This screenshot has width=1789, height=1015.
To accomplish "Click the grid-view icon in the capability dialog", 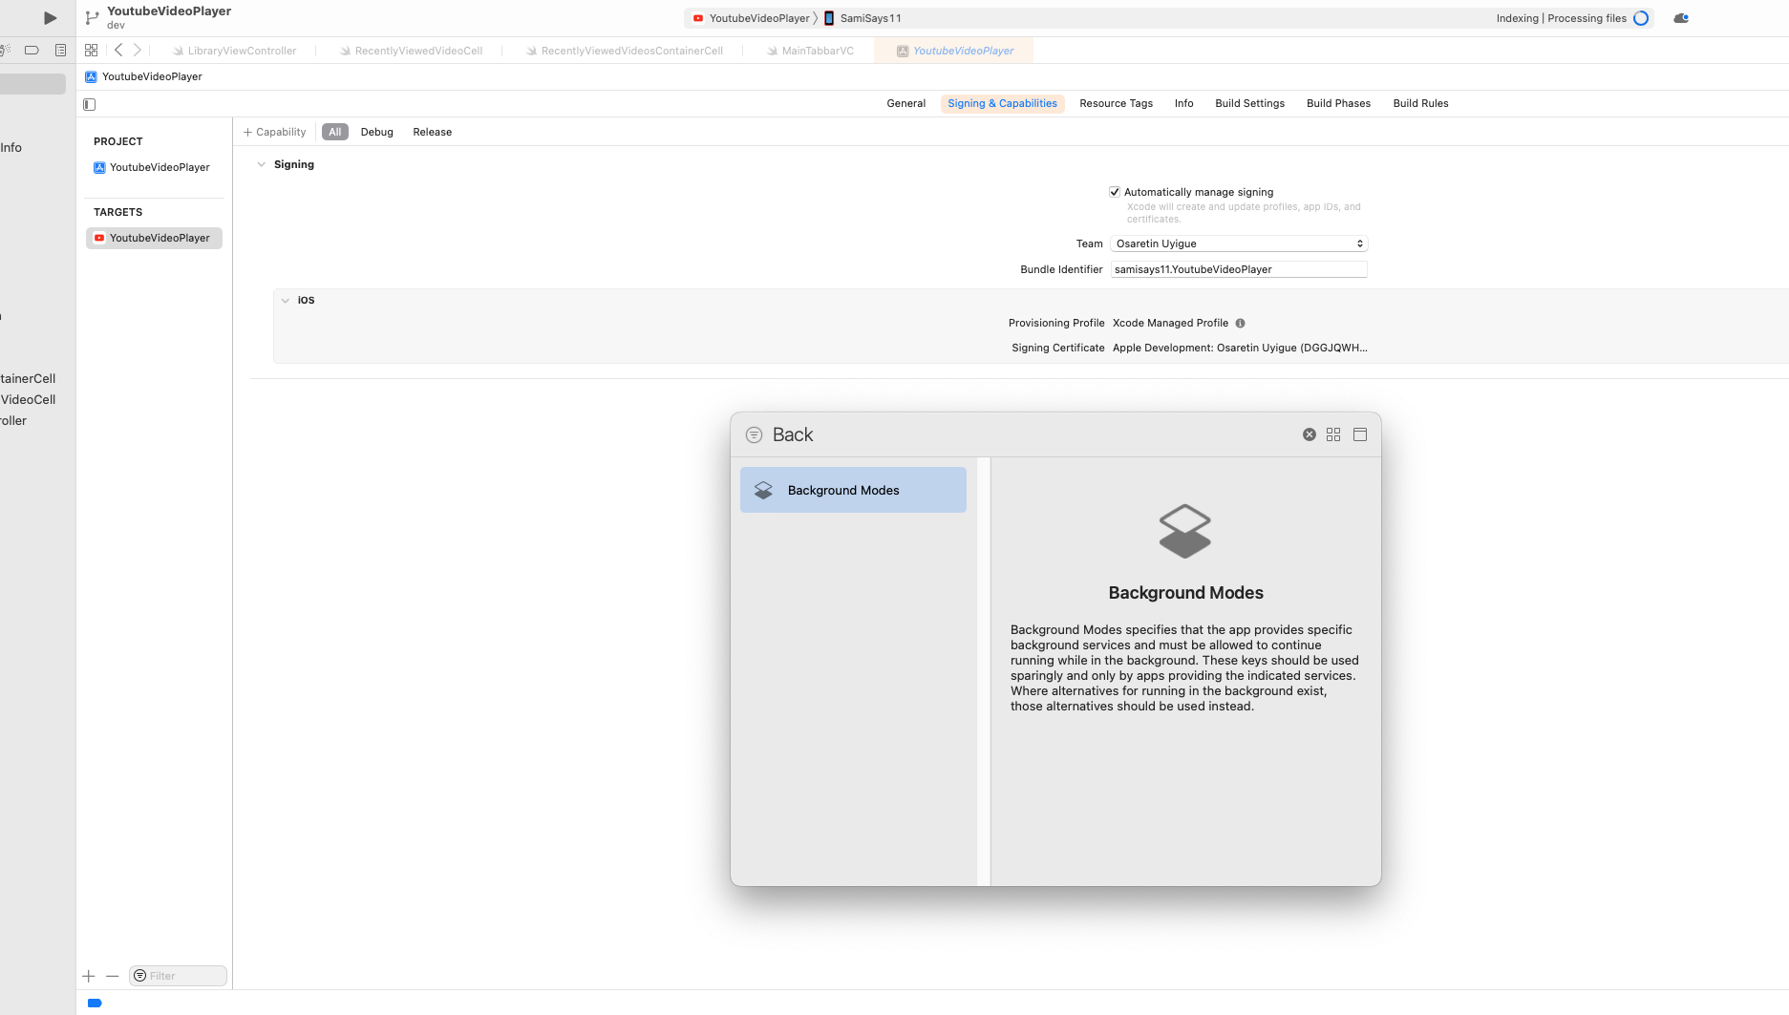I will (x=1333, y=434).
